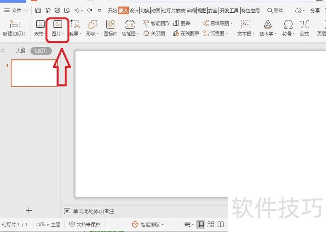
Task: Click the Redo arrow icon
Action: pos(90,10)
